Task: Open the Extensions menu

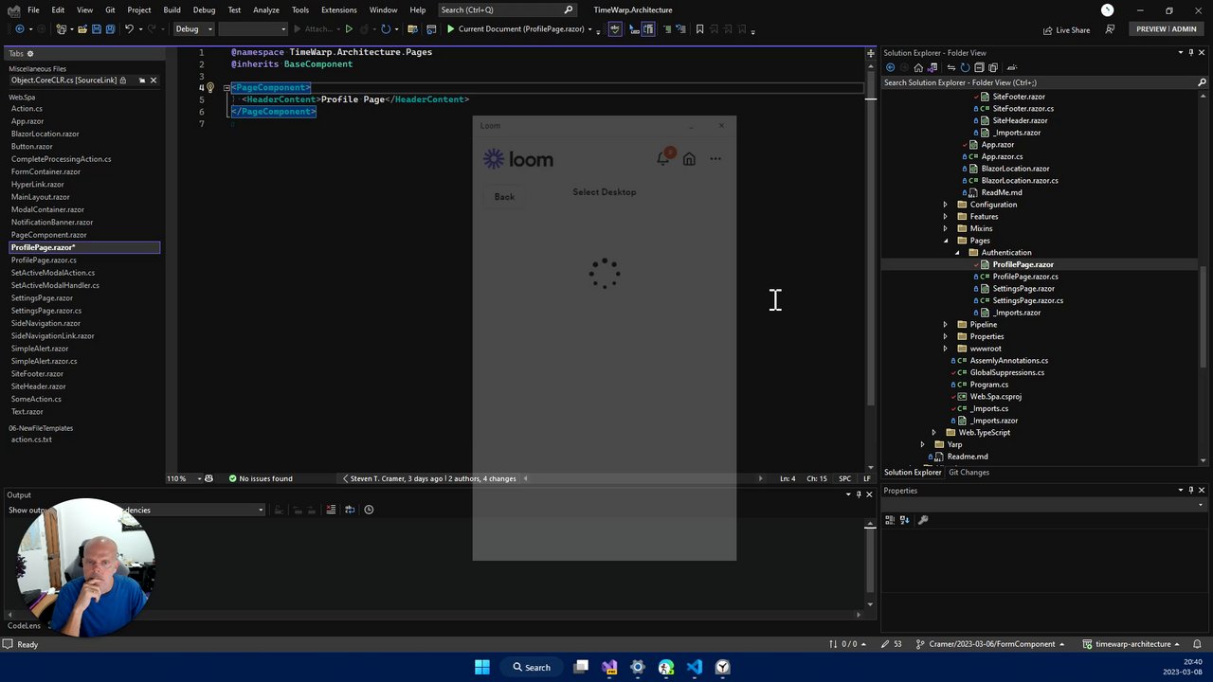Action: point(338,9)
